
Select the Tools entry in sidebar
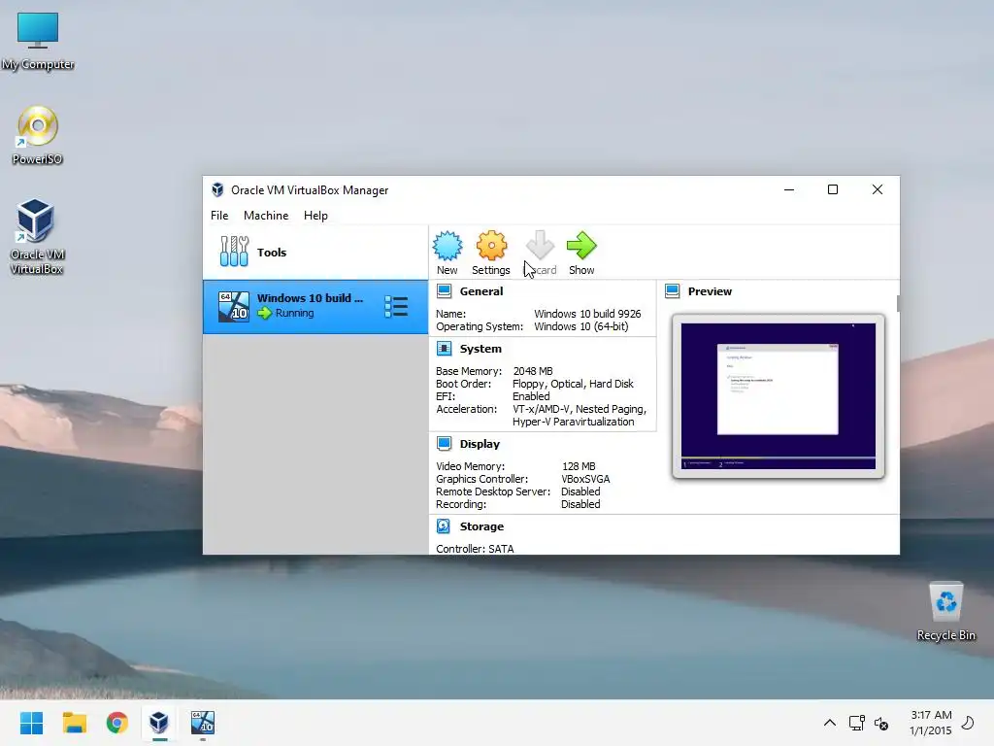pos(315,252)
